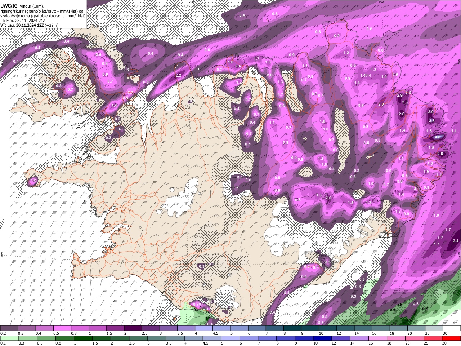Pick snow scale swatch between 14 and 16
The height and width of the screenshot is (346, 461).
pyautogui.click(x=363, y=328)
